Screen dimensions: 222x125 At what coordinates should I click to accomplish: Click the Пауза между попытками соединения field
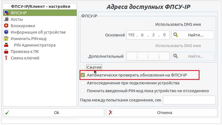coord(189,100)
